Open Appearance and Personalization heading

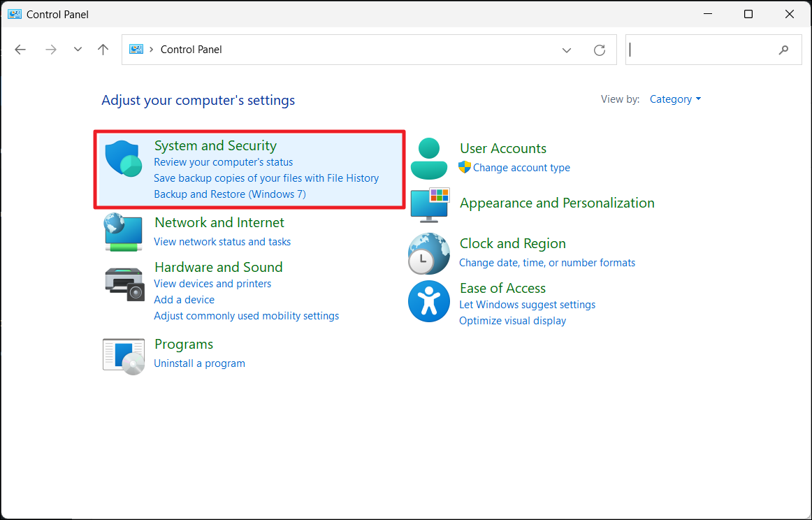(557, 203)
